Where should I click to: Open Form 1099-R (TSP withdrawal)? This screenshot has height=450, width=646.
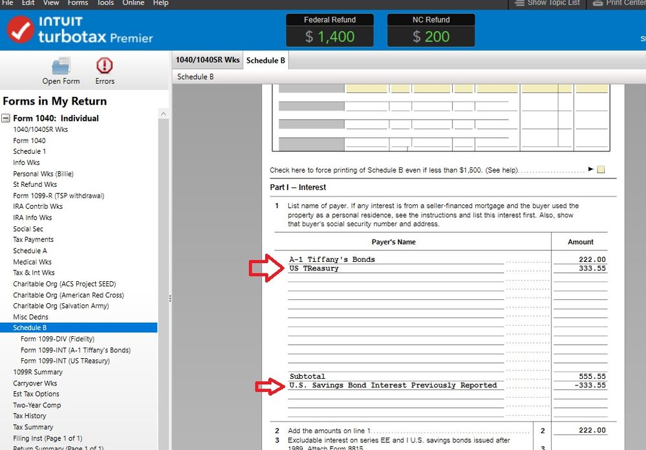point(58,195)
